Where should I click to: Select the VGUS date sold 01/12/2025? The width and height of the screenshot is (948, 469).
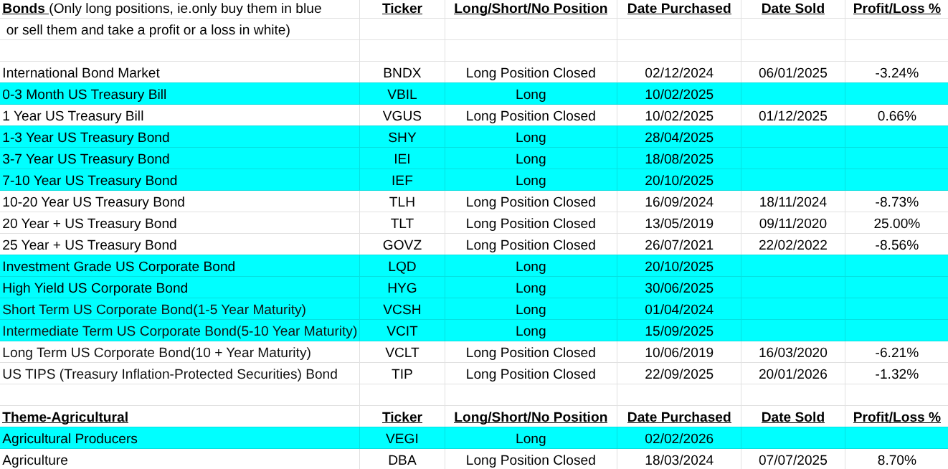792,116
